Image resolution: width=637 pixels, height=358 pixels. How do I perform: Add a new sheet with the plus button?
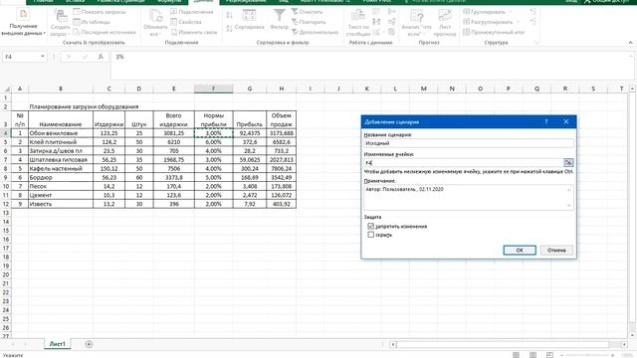coord(89,344)
